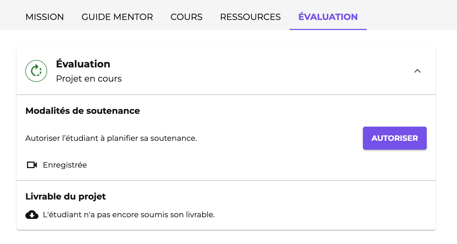Click the cloud download deliverable icon
The width and height of the screenshot is (457, 244).
tap(32, 215)
